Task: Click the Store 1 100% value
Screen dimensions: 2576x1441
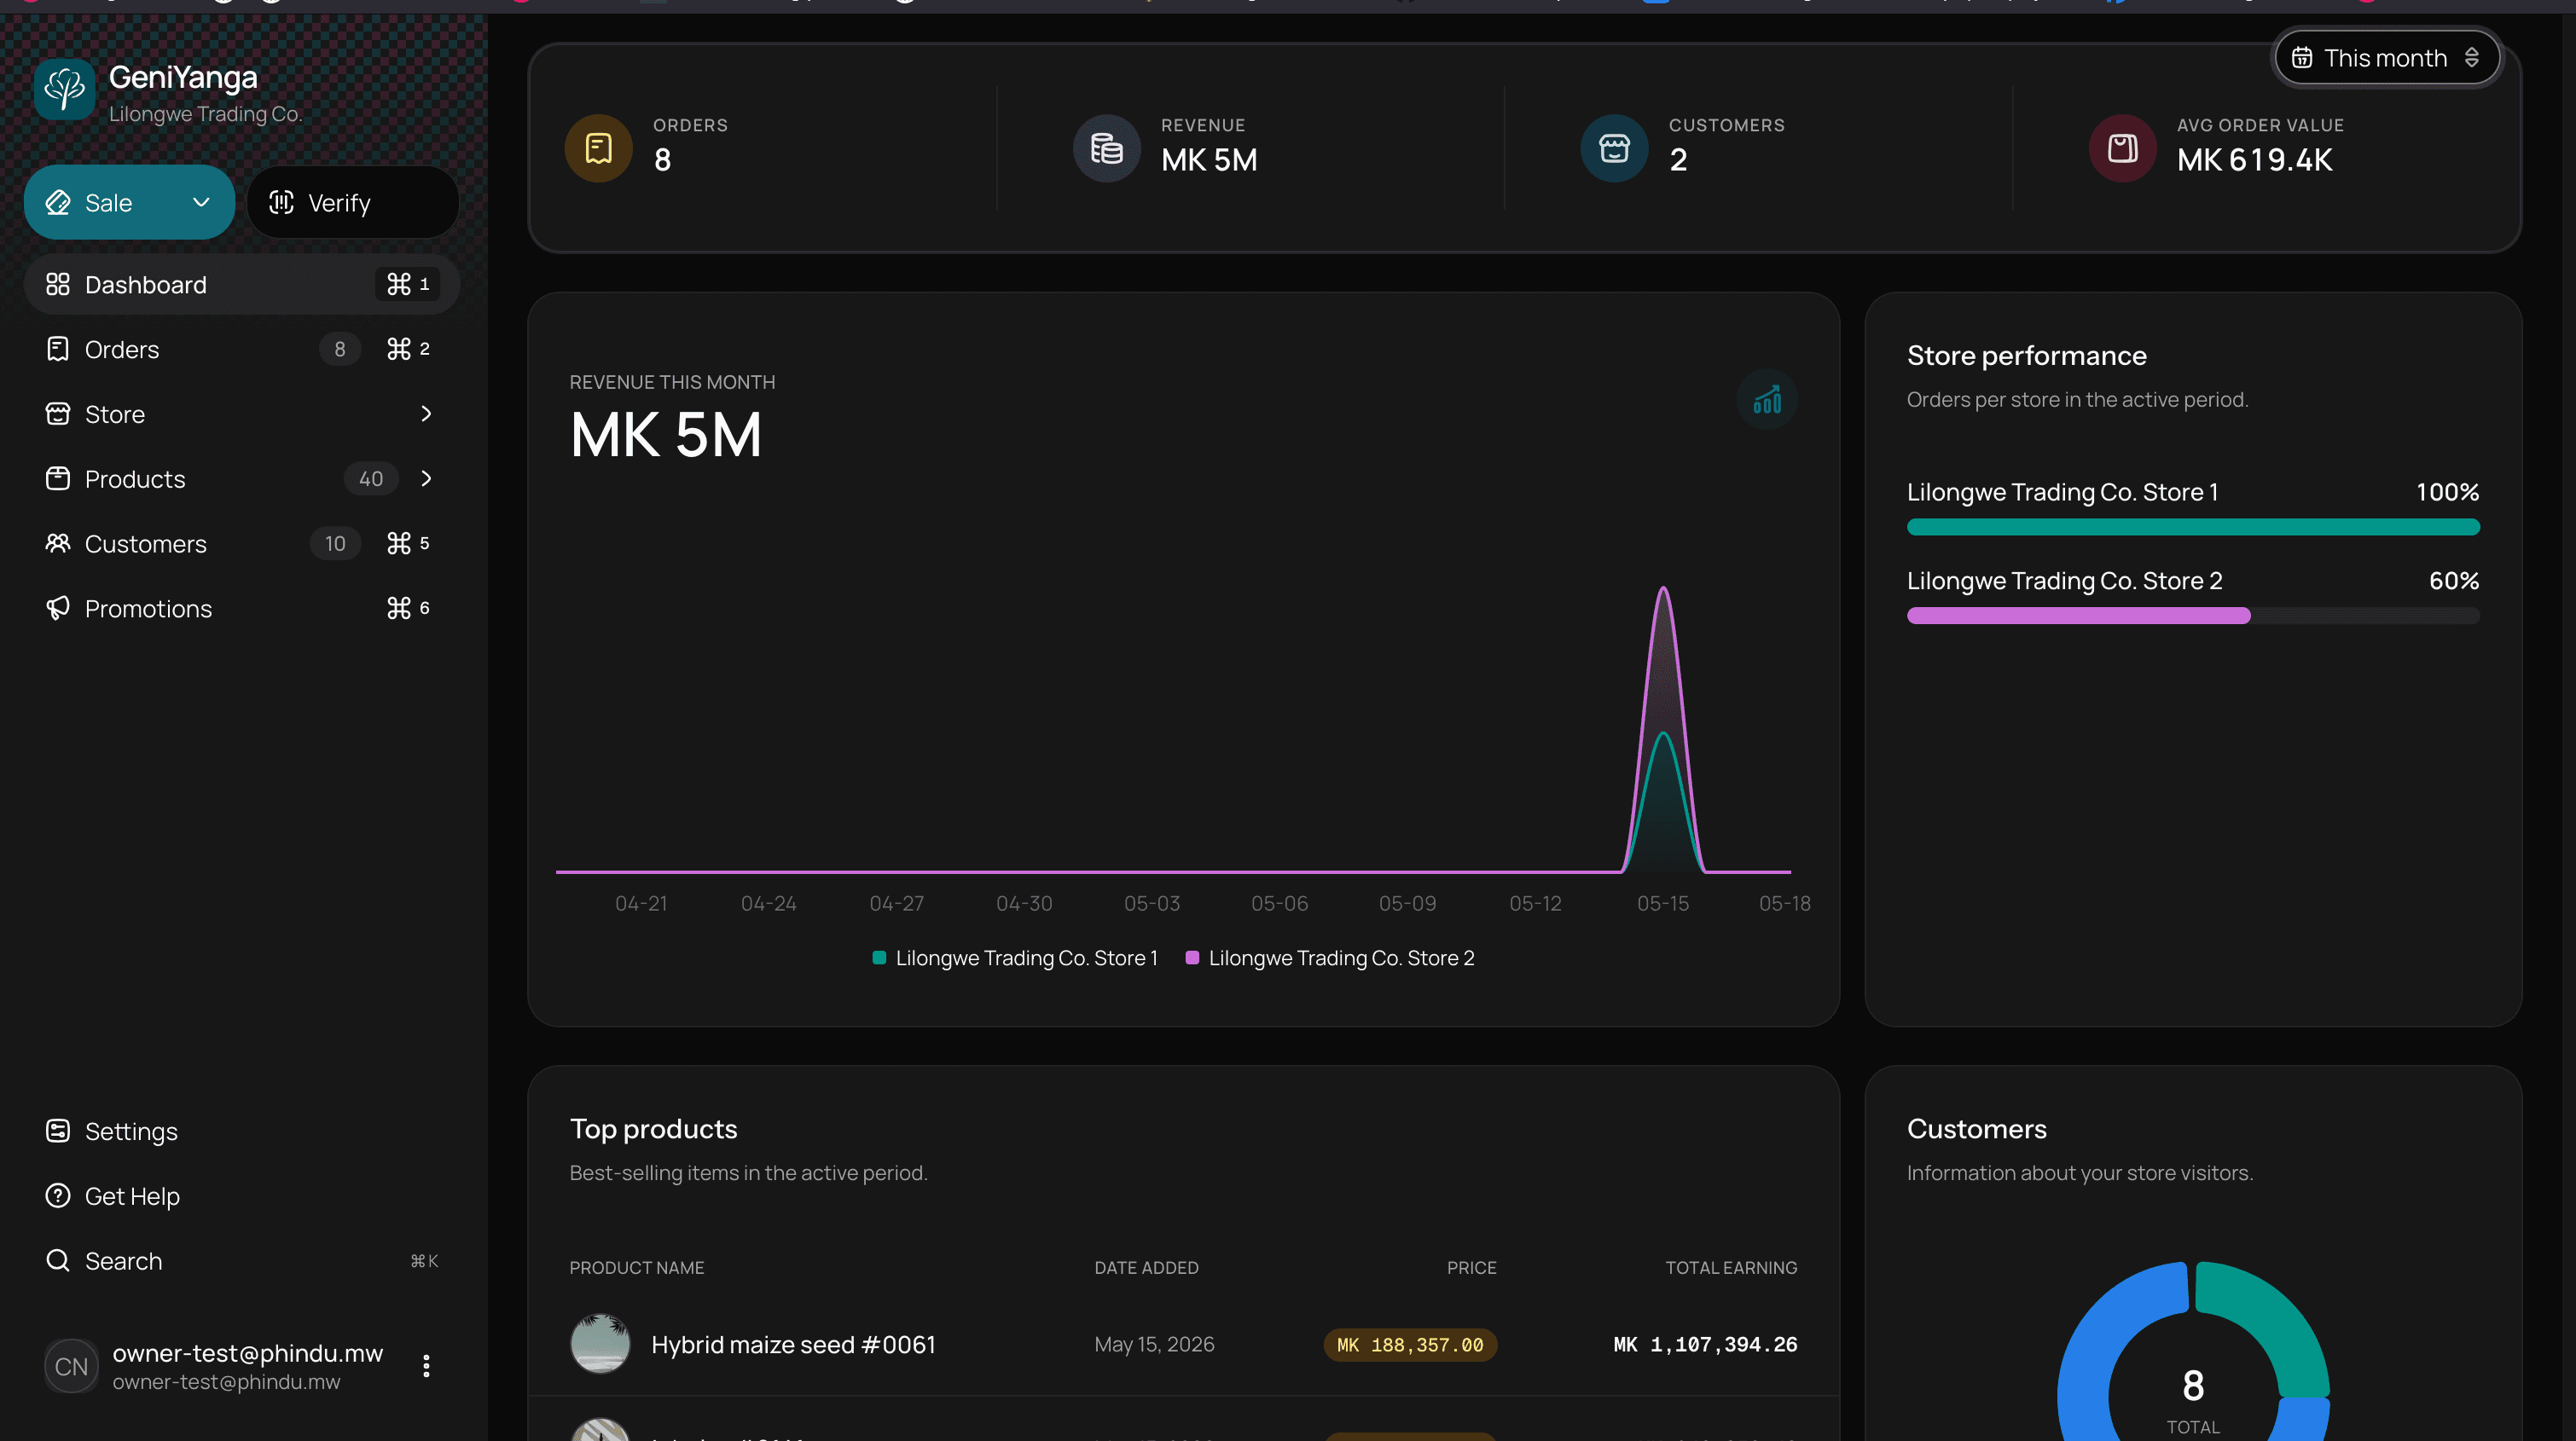Action: [2448, 493]
